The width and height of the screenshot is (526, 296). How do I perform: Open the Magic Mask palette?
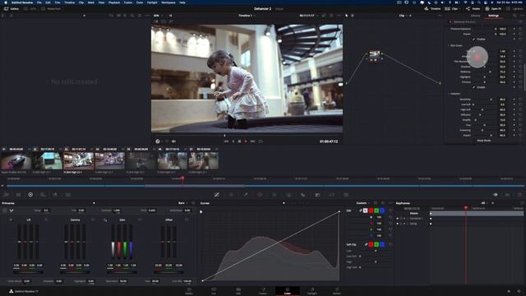288,195
